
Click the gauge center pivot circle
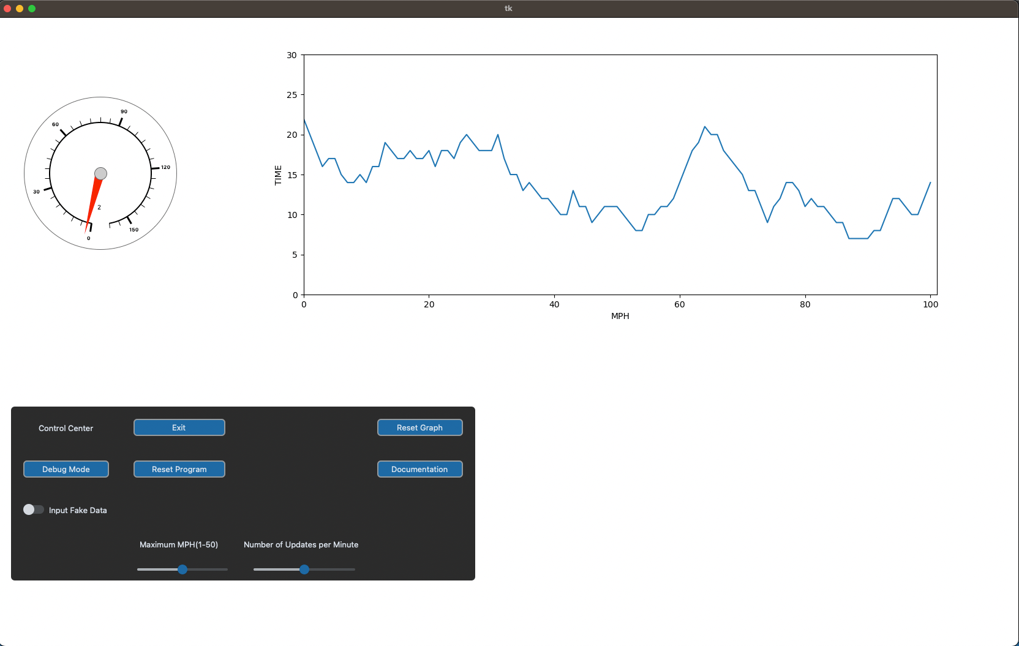click(x=100, y=173)
